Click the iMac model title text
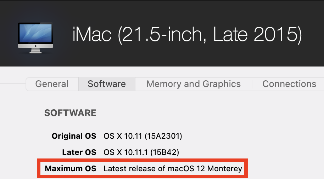The image size is (324, 179). point(187,35)
